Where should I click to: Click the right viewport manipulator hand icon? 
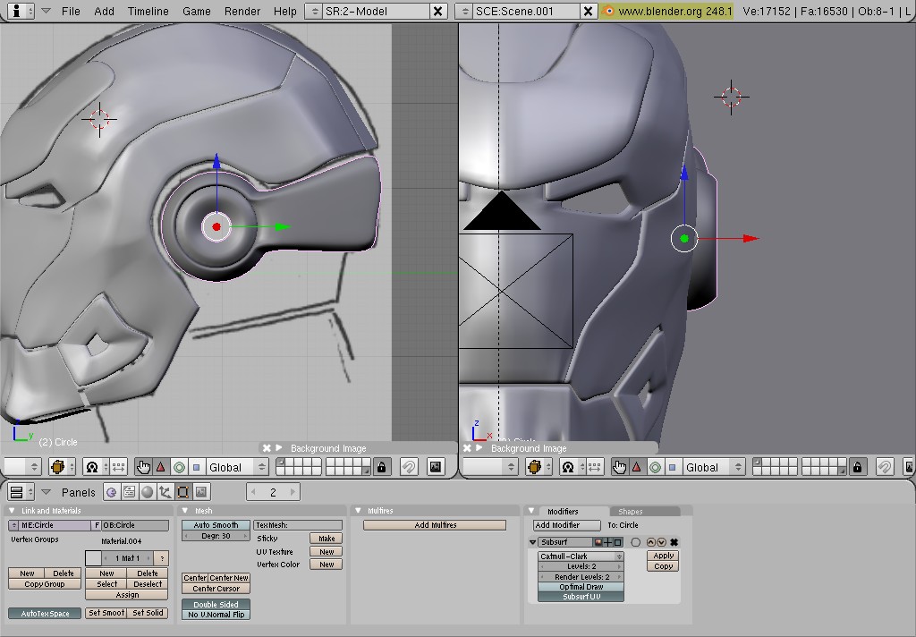pos(619,467)
